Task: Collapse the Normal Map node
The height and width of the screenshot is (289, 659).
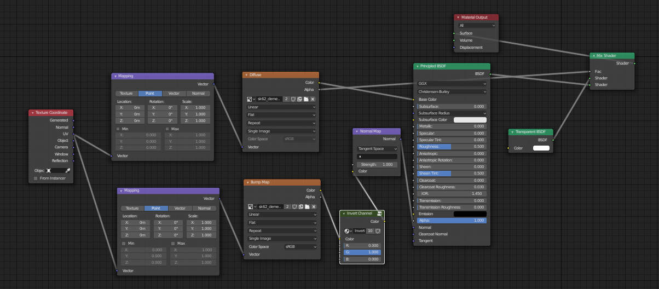Action: [356, 131]
